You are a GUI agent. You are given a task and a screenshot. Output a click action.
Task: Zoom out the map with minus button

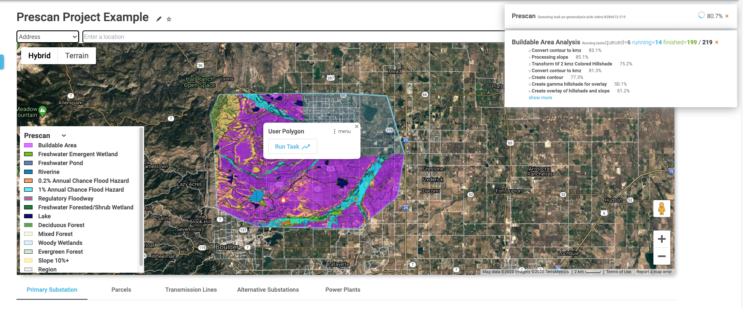tap(662, 256)
